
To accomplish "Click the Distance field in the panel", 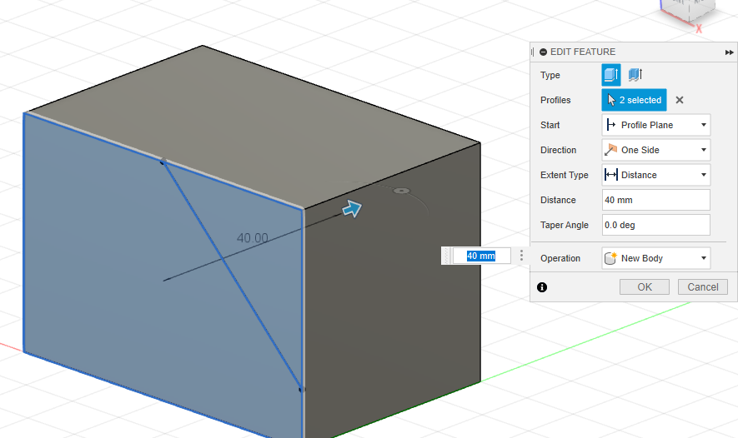I will coord(655,200).
